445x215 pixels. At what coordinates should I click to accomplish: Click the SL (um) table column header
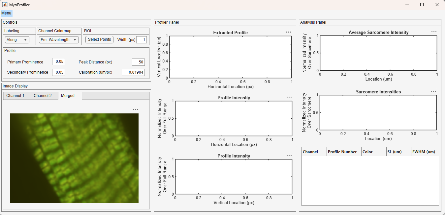(398, 152)
